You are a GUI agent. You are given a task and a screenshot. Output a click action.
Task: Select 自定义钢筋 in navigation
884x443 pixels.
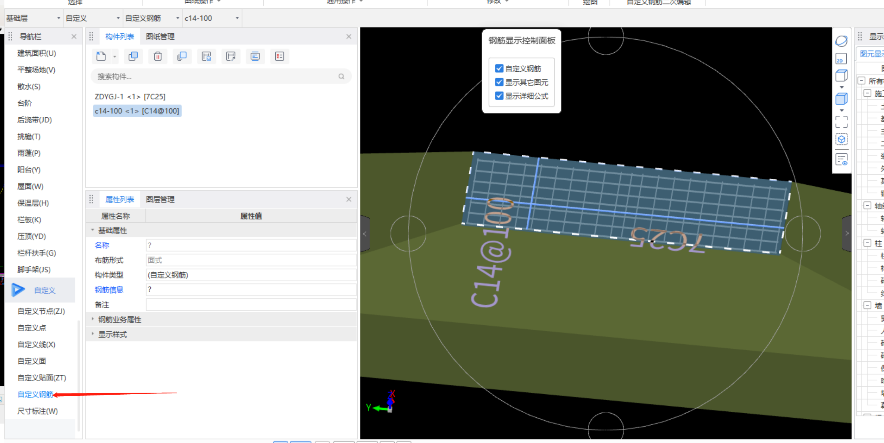pyautogui.click(x=35, y=394)
